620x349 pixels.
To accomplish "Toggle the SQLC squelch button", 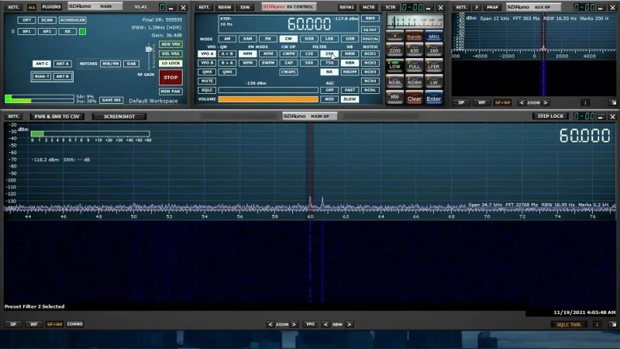I will pyautogui.click(x=207, y=90).
